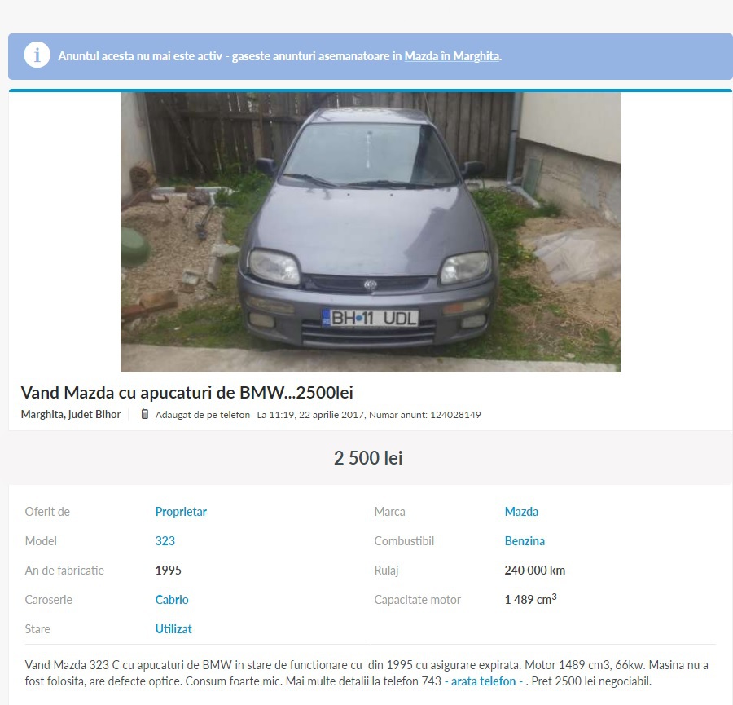Click the phone icon beside Adaugat de pe telefon
This screenshot has height=705, width=733.
click(145, 414)
